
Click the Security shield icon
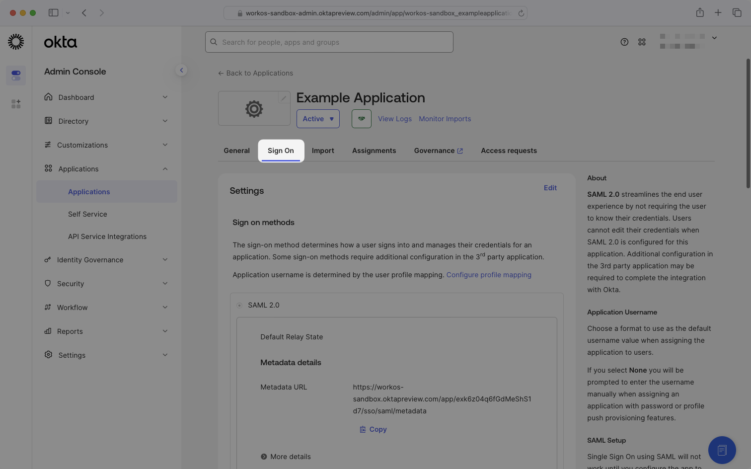tap(48, 283)
